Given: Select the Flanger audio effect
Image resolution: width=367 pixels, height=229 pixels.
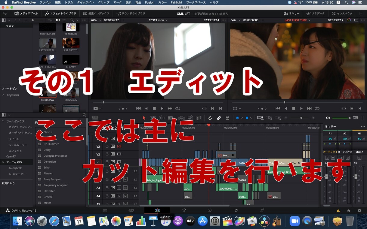Looking at the screenshot, I should [x=48, y=173].
